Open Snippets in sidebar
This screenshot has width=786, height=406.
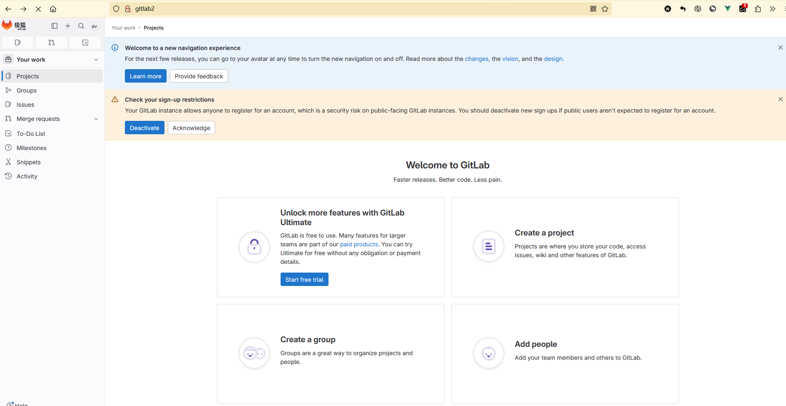(x=52, y=162)
